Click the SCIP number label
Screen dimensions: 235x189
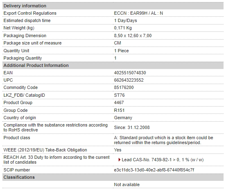click(x=17, y=170)
